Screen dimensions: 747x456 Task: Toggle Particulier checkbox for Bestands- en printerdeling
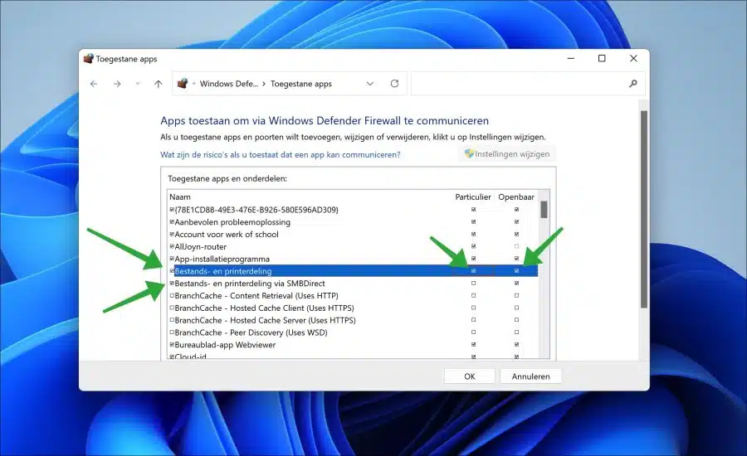coord(474,271)
